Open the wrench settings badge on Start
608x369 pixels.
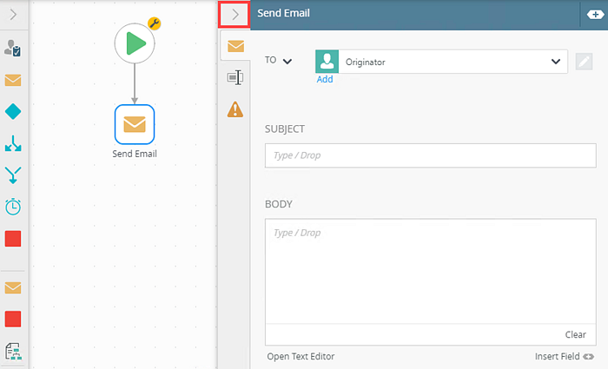point(155,23)
